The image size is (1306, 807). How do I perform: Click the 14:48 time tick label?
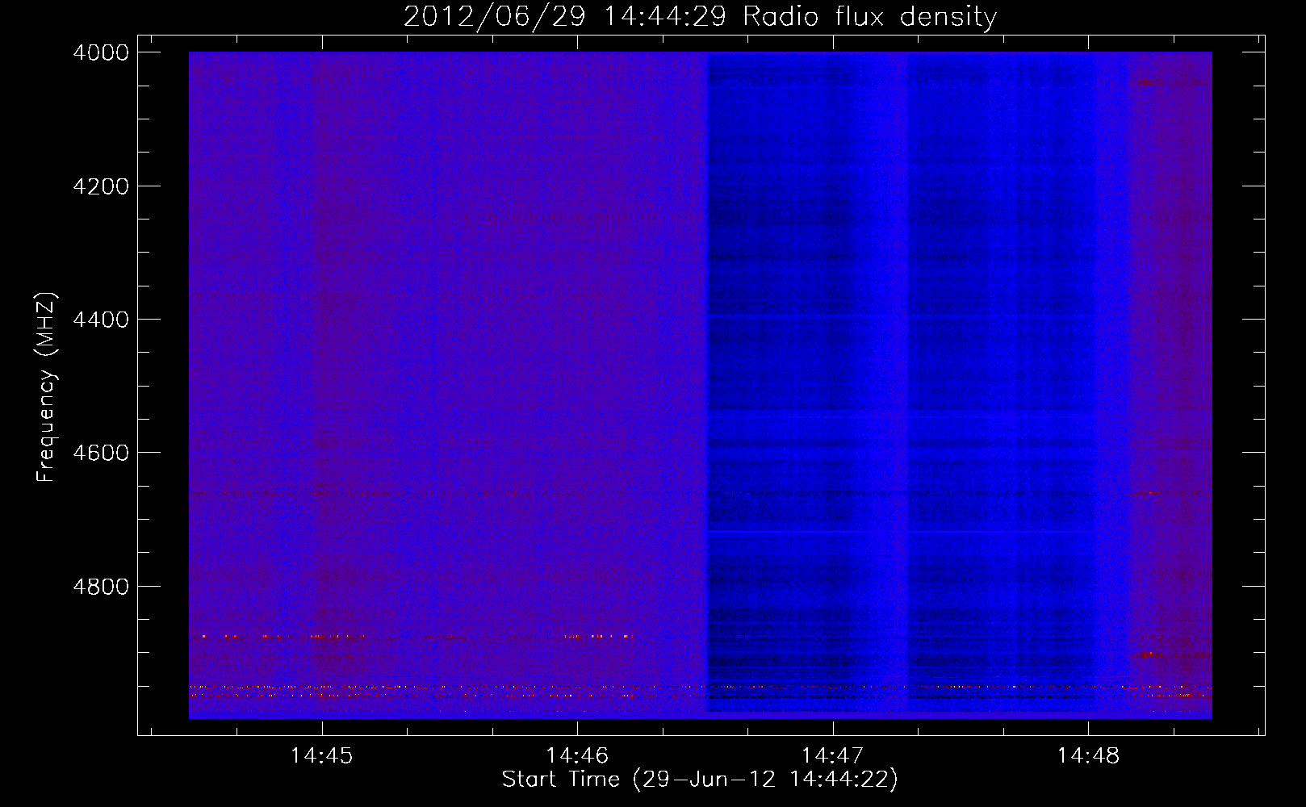point(1088,756)
